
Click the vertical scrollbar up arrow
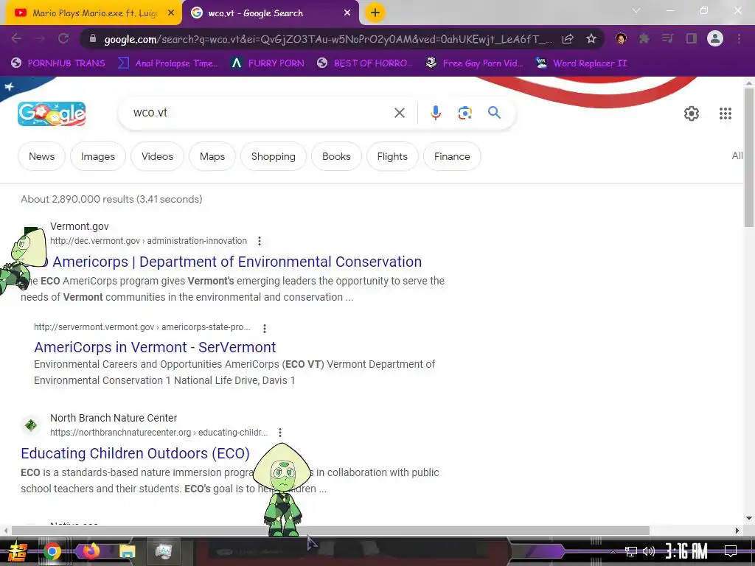tap(749, 83)
